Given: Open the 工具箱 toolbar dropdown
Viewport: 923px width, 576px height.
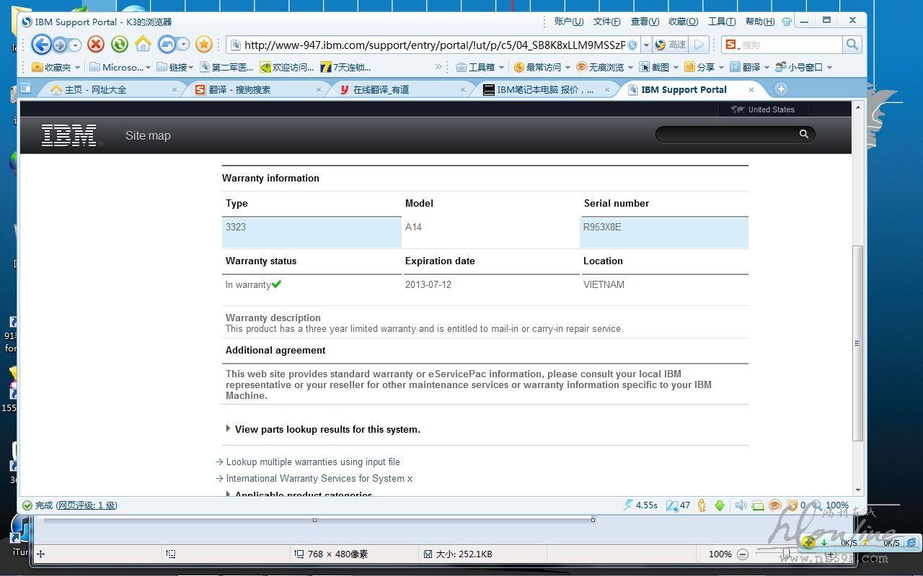Looking at the screenshot, I should click(x=482, y=67).
